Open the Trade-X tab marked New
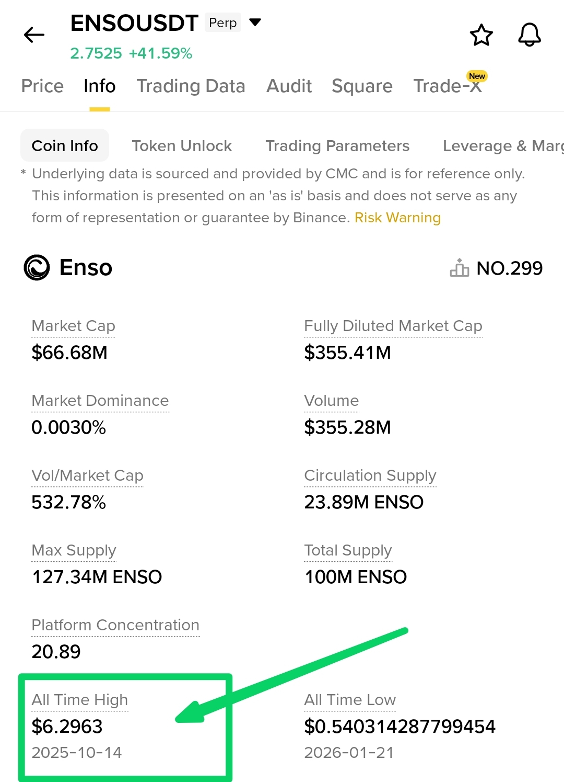This screenshot has width=564, height=782. [x=448, y=85]
